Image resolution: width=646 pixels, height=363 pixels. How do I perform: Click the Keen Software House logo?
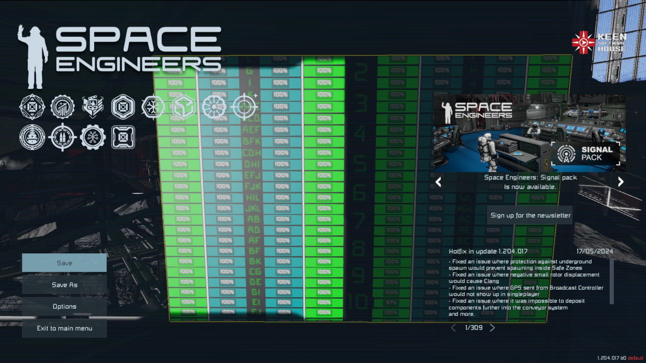click(599, 43)
